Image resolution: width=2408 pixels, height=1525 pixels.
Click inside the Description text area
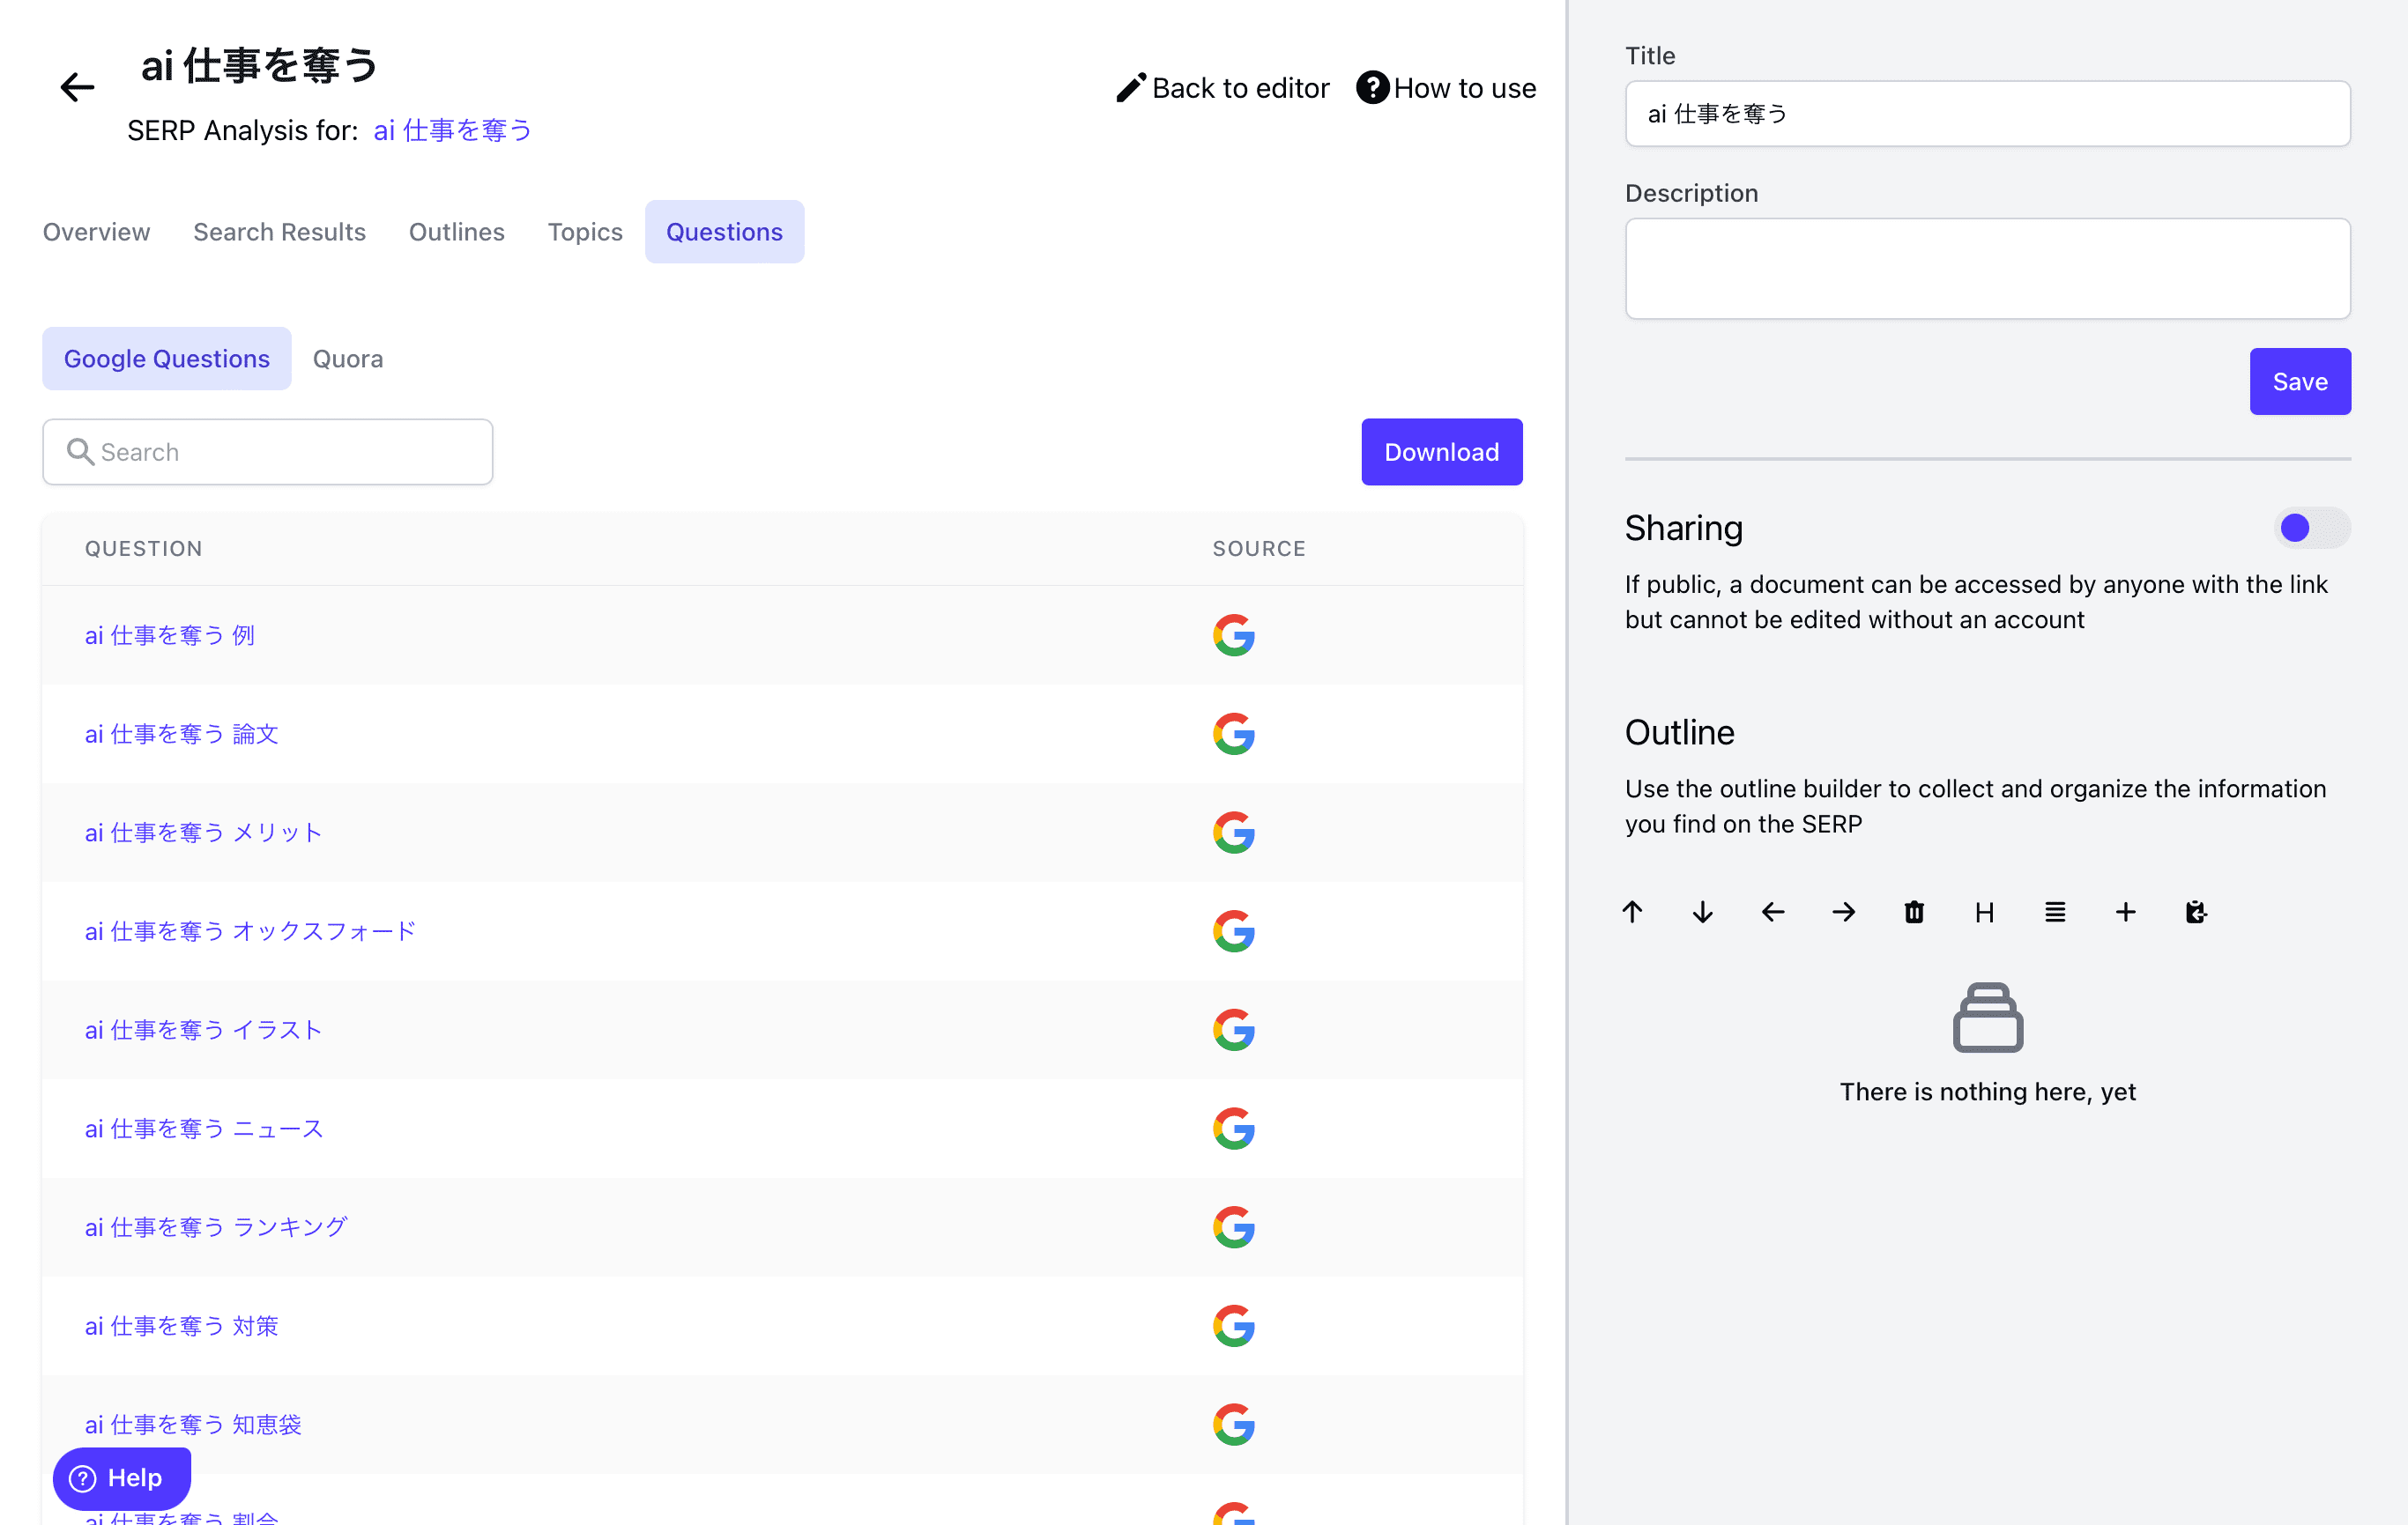click(1987, 268)
